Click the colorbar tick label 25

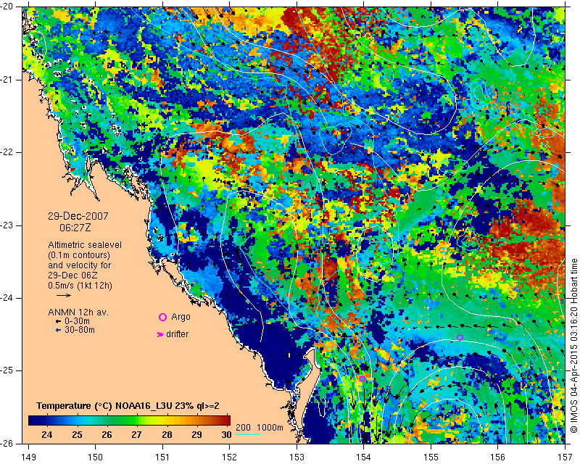pyautogui.click(x=77, y=434)
